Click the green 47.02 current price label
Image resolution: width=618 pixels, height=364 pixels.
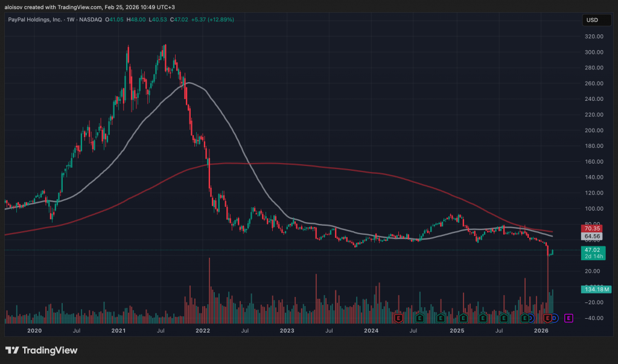click(x=592, y=249)
